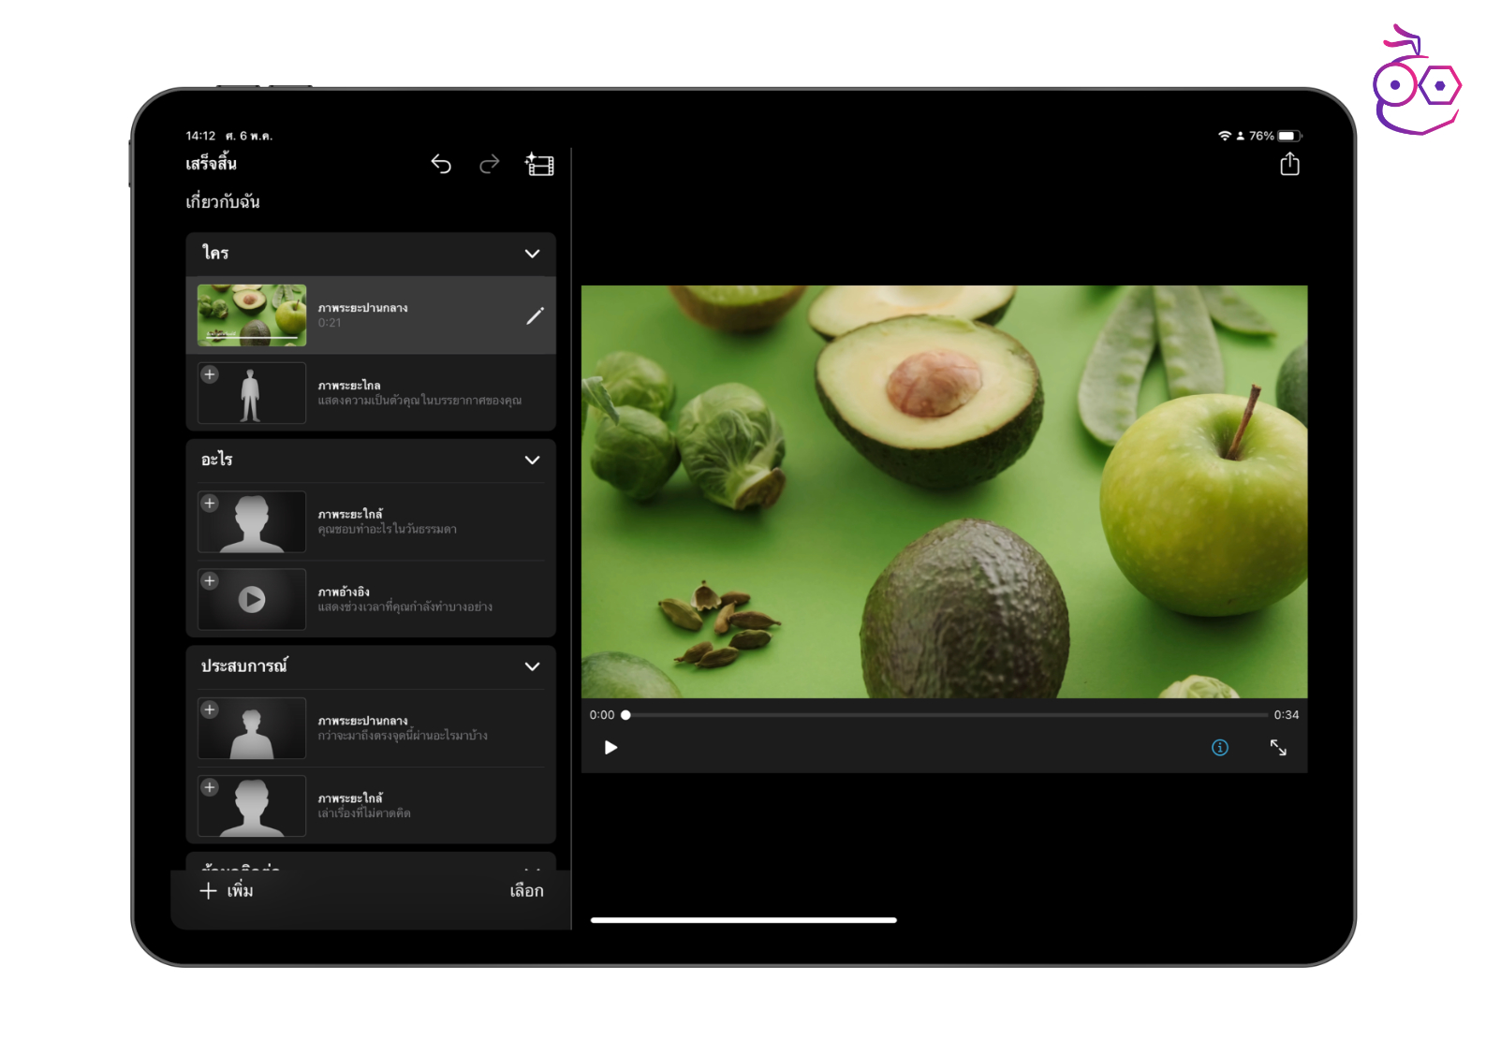Open the blue info icon
This screenshot has height=1053, width=1486.
1219,747
